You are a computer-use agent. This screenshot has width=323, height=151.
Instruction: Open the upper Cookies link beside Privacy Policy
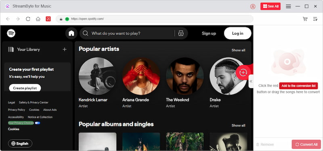pyautogui.click(x=34, y=110)
